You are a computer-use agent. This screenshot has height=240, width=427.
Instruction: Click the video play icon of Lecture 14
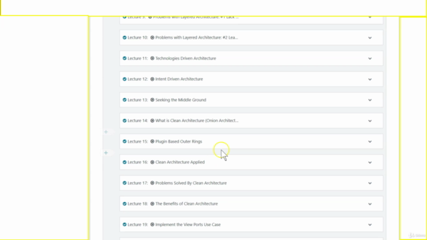[152, 121]
